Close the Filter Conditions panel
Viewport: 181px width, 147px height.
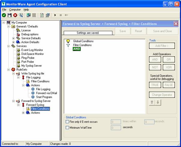[x=176, y=24]
